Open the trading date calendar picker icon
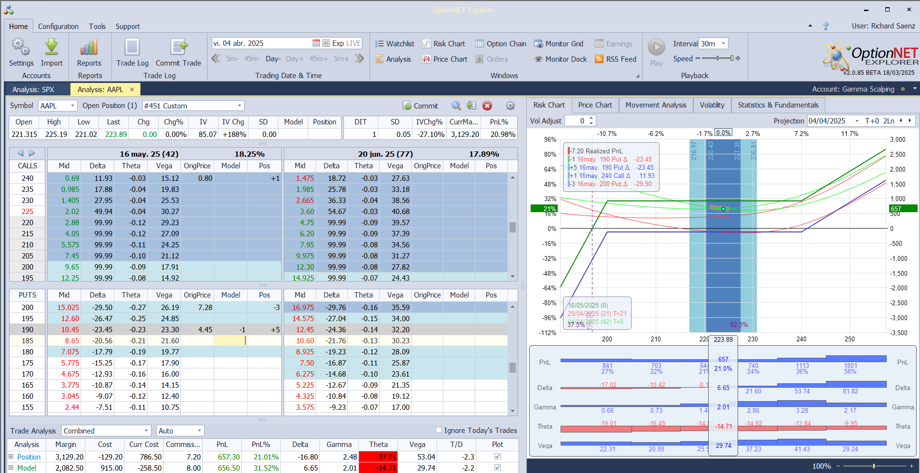This screenshot has width=920, height=473. point(316,43)
